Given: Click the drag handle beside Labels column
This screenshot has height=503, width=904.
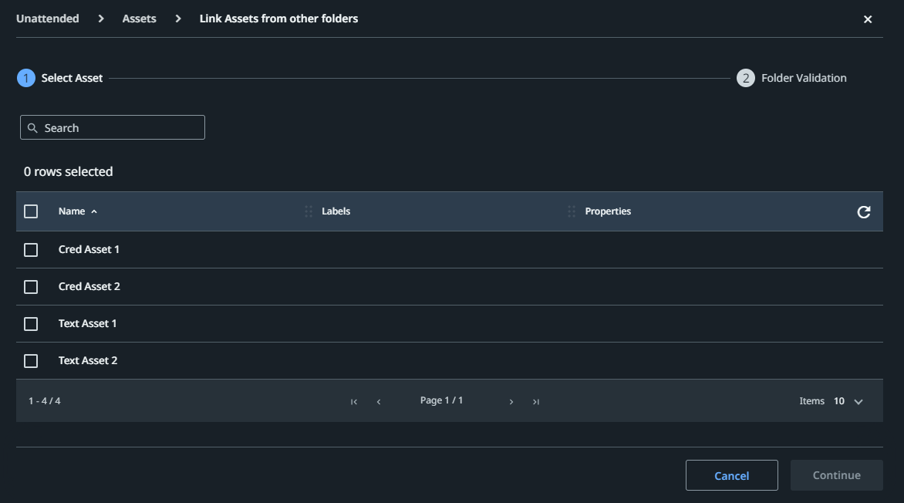Looking at the screenshot, I should point(308,211).
